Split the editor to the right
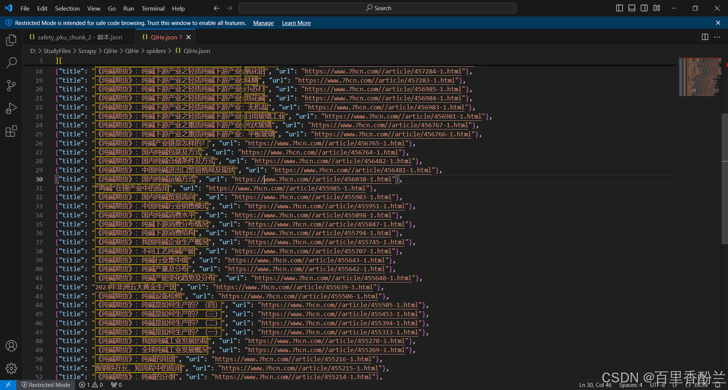 (705, 37)
